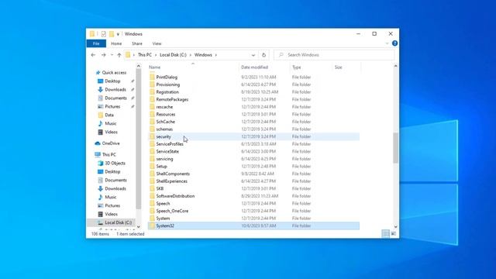Select the schemas folder icon
This screenshot has width=496, height=279.
(152, 129)
